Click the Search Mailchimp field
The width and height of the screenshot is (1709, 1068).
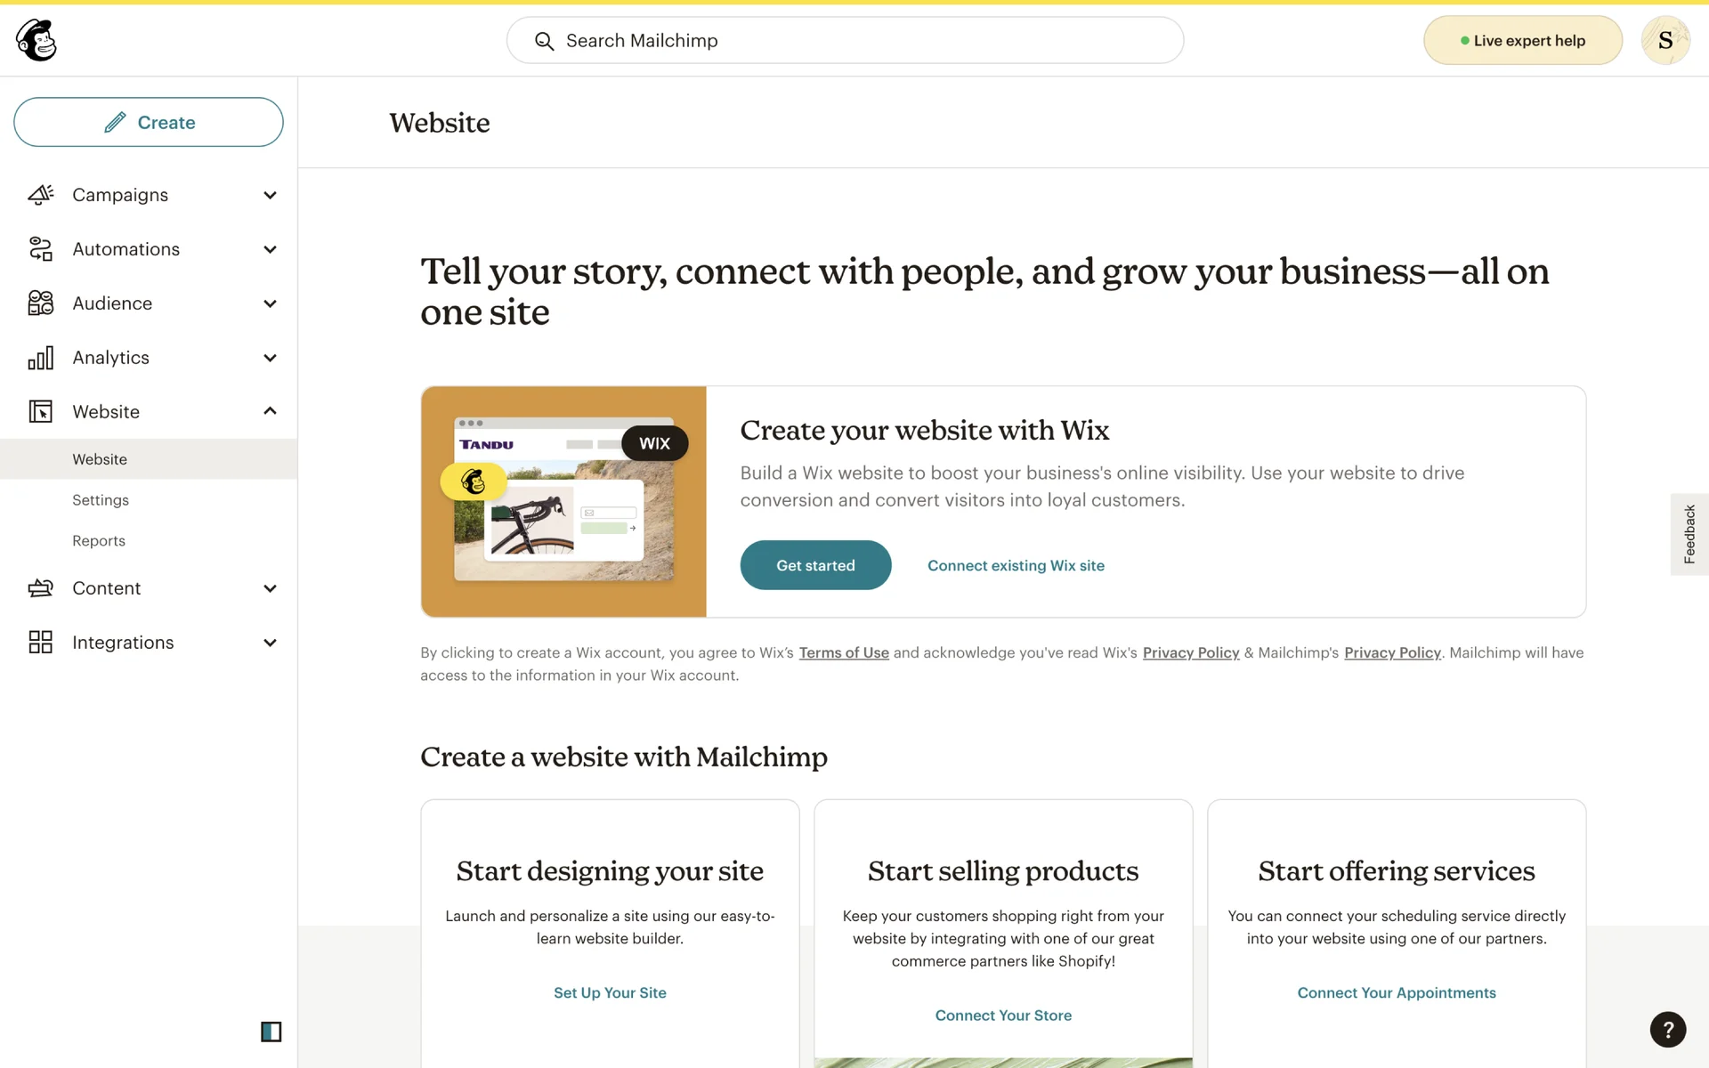845,40
